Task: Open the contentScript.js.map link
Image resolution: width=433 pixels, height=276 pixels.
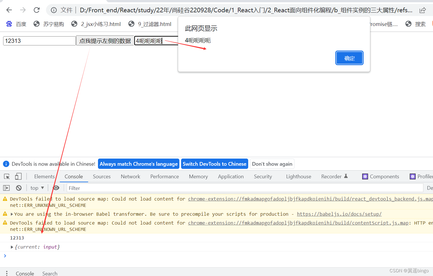Action: [298, 223]
